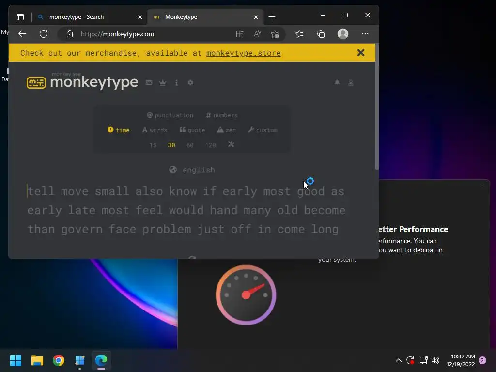View site info via the lock icon
Viewport: 496px width, 372px height.
point(70,34)
